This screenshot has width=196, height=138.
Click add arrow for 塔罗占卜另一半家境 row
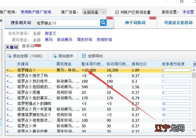(9, 109)
